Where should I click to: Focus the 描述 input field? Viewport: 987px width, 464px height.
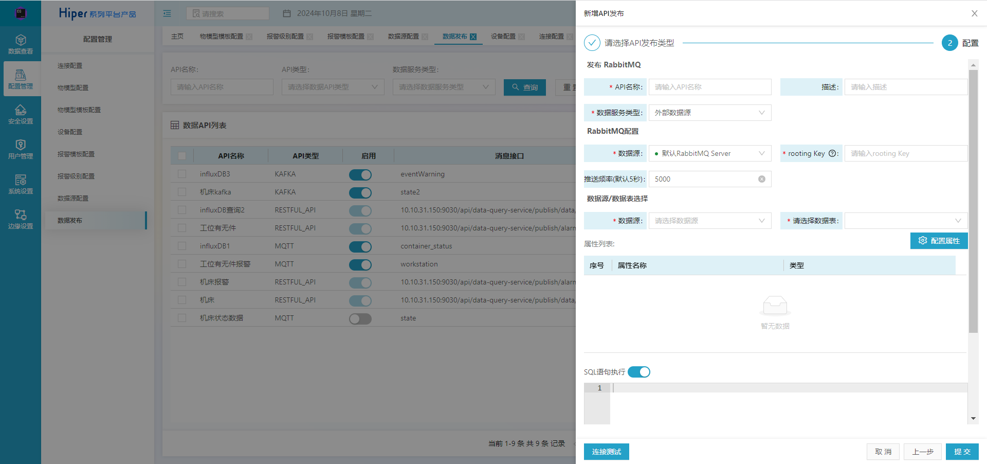(x=906, y=87)
